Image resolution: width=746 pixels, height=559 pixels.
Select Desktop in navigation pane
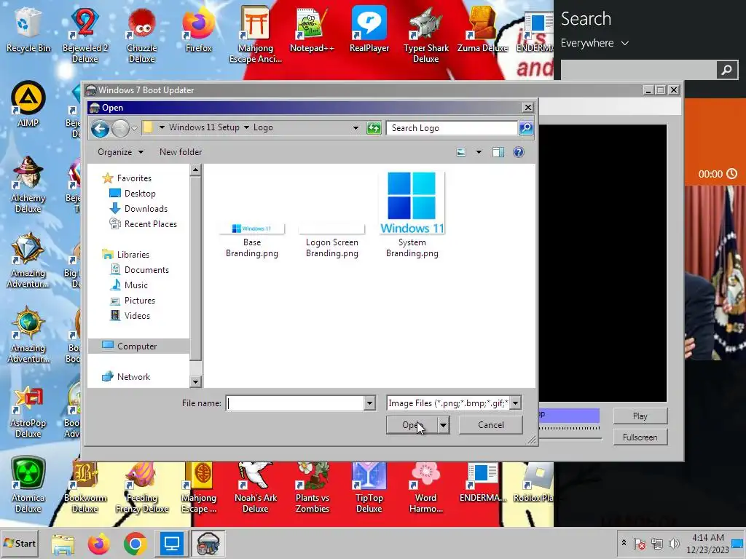(139, 194)
